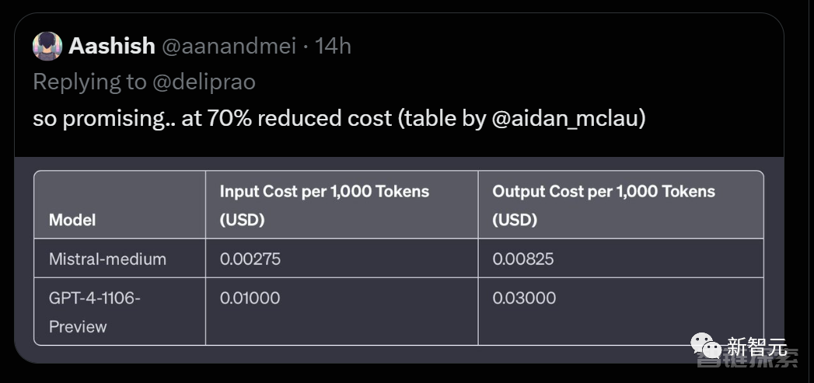Select the Model column header

pyautogui.click(x=72, y=220)
